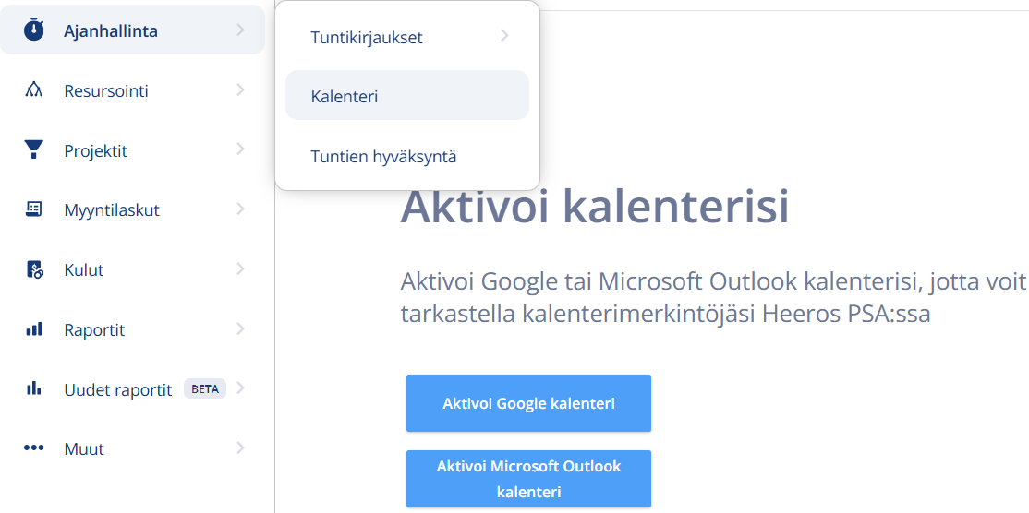Expand the Muut chevron arrow

point(240,448)
